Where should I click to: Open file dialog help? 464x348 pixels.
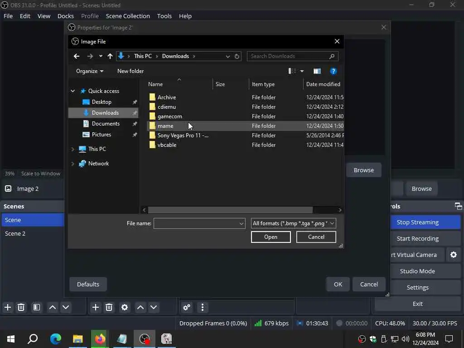(333, 71)
